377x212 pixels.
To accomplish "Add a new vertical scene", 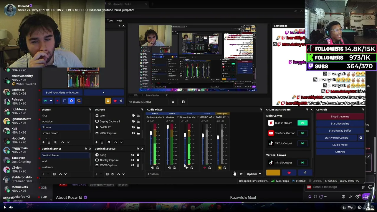I will point(43,174).
